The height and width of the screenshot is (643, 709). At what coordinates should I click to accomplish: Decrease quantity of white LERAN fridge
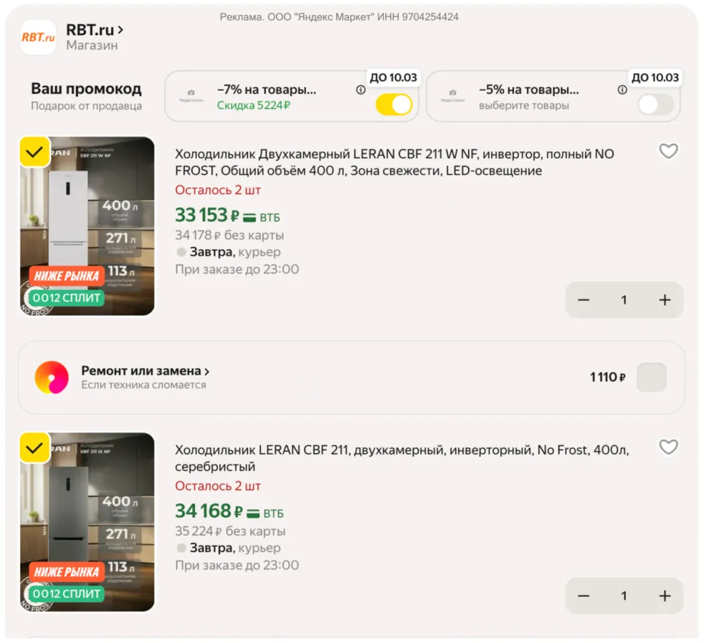point(584,300)
